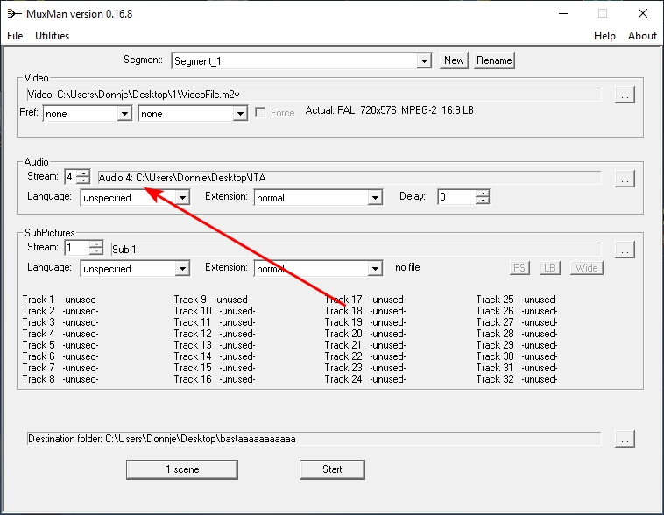Increase the SubPictures stream number
The height and width of the screenshot is (515, 664).
tap(96, 244)
